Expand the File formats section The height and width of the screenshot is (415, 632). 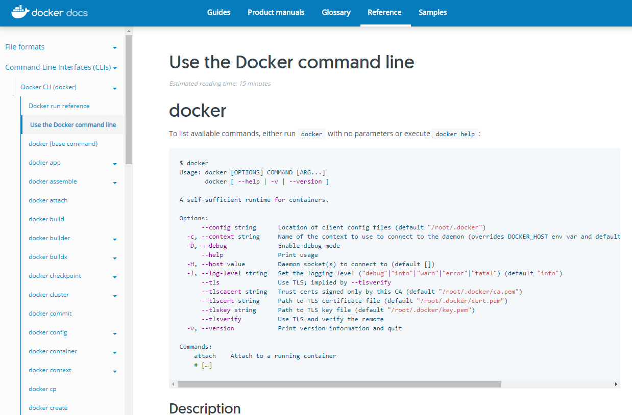pyautogui.click(x=115, y=47)
